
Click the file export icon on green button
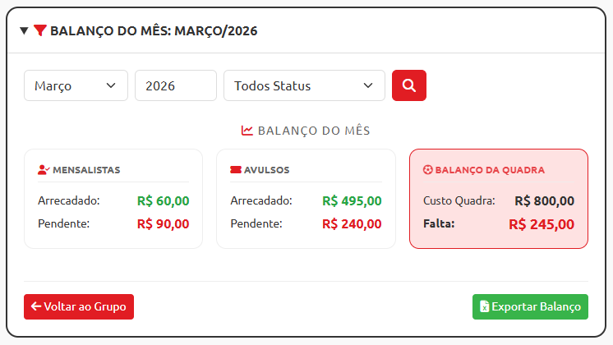[x=485, y=306]
